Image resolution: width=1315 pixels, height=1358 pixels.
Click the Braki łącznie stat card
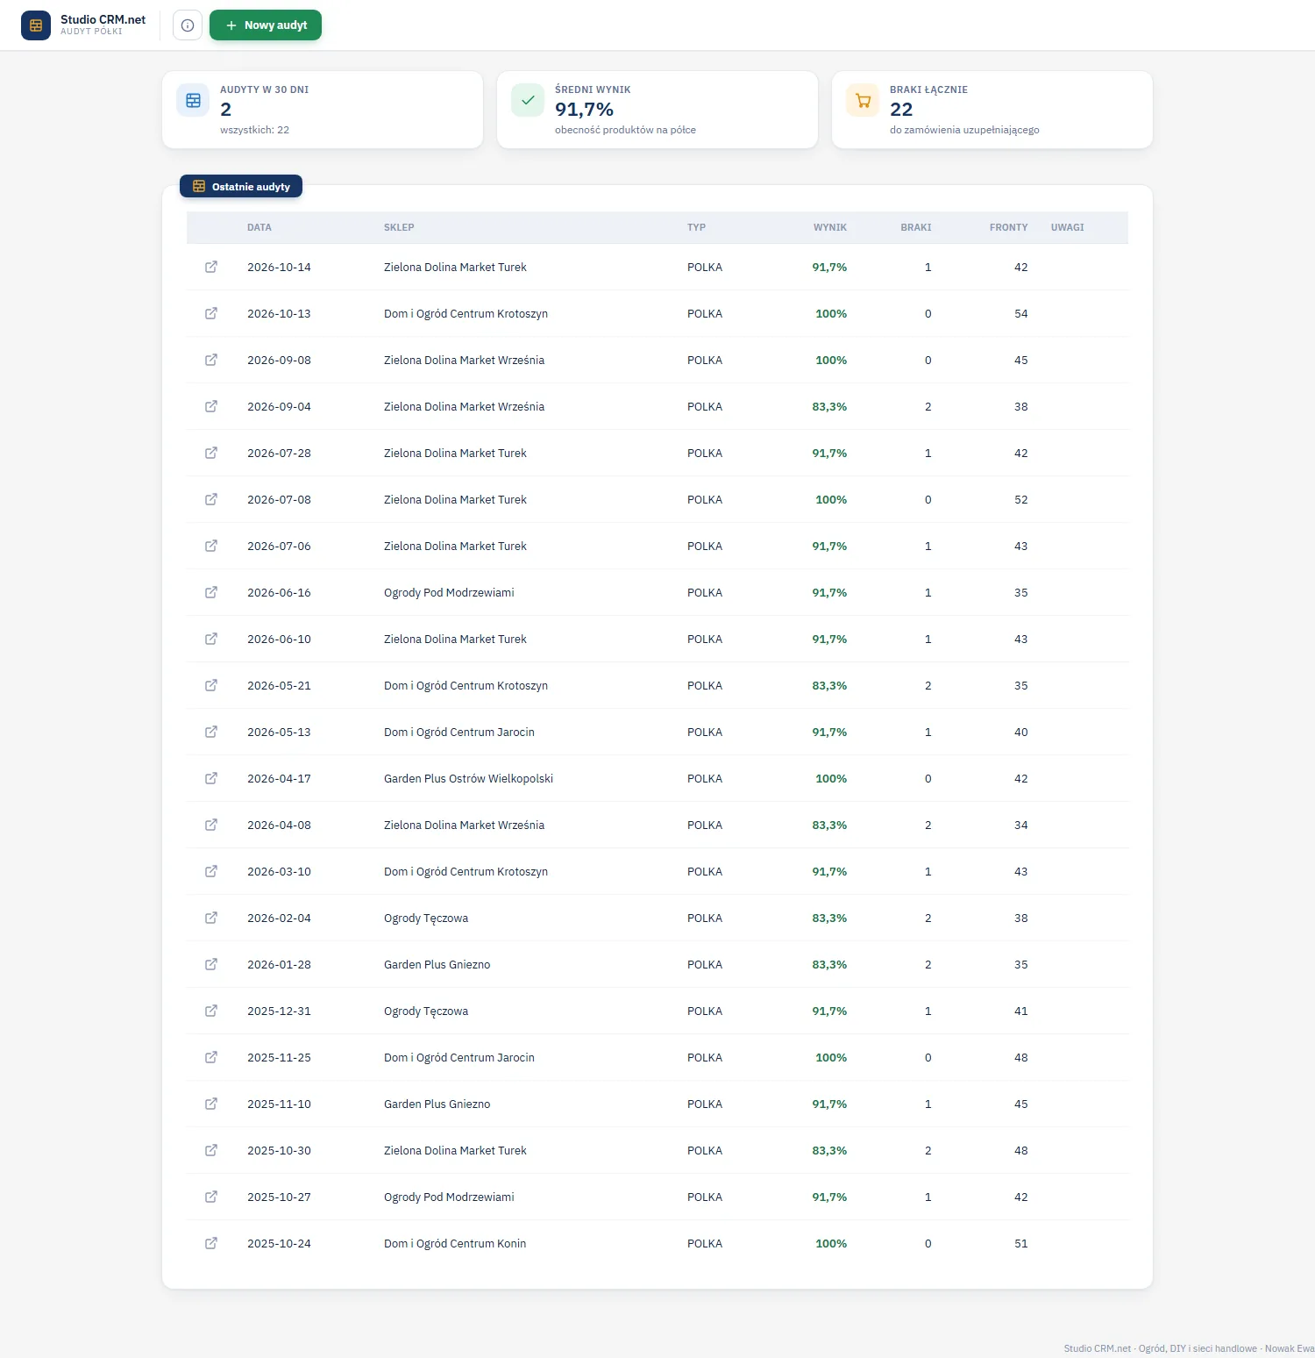pos(992,110)
